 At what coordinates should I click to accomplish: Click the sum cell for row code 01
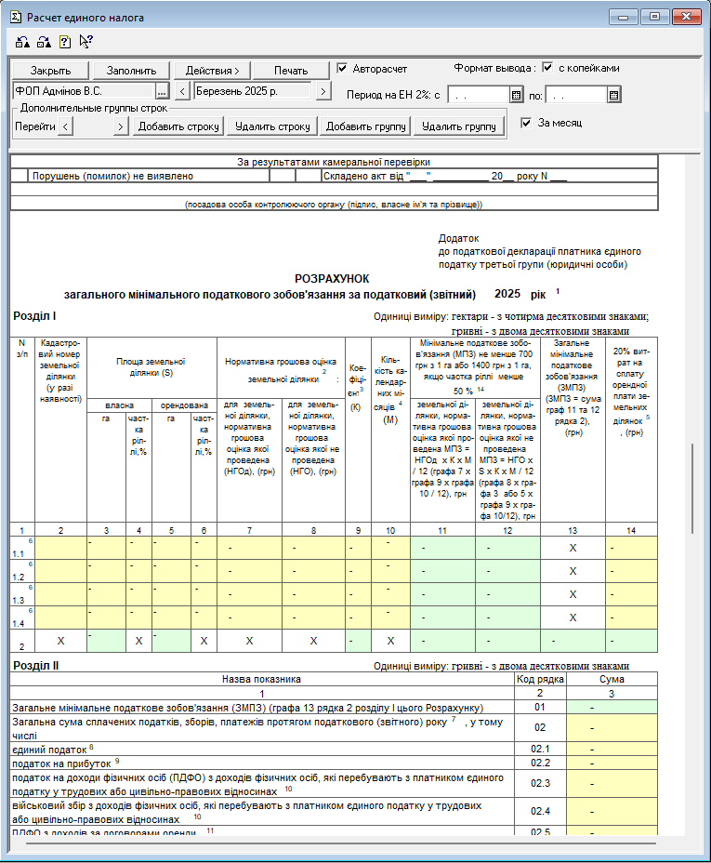(x=612, y=708)
